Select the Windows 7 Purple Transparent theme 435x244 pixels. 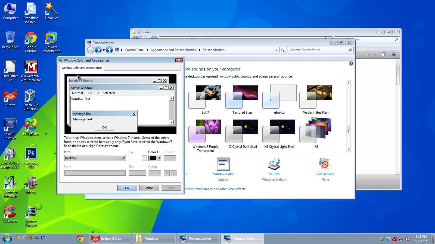coord(205,135)
